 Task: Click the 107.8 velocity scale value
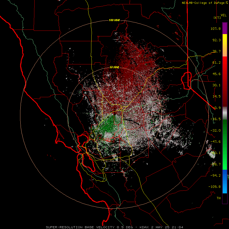point(216,28)
